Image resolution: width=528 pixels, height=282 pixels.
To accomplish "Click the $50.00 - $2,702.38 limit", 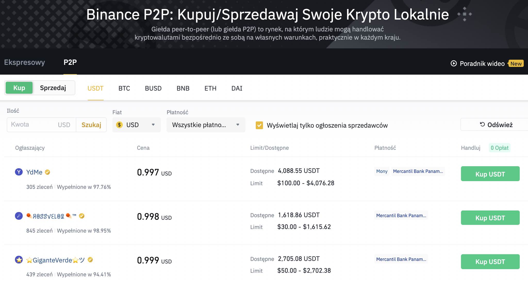I will (304, 270).
